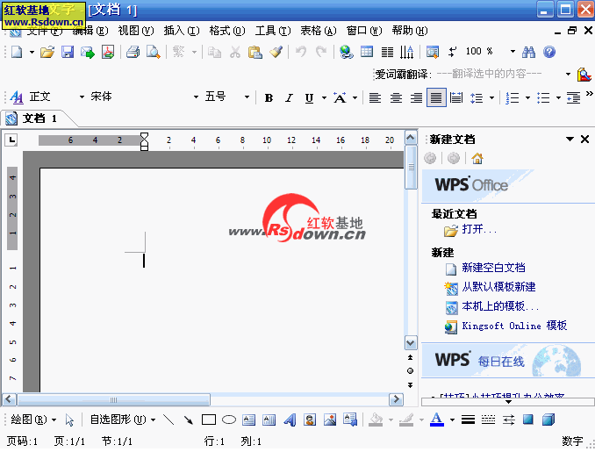
Task: Open Find with the binoculars icon
Action: tap(528, 52)
